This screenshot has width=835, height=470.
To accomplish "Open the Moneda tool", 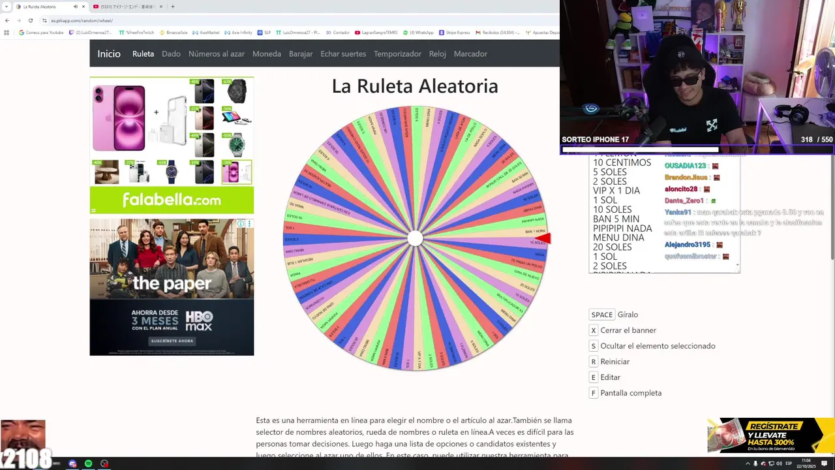I will click(x=267, y=54).
